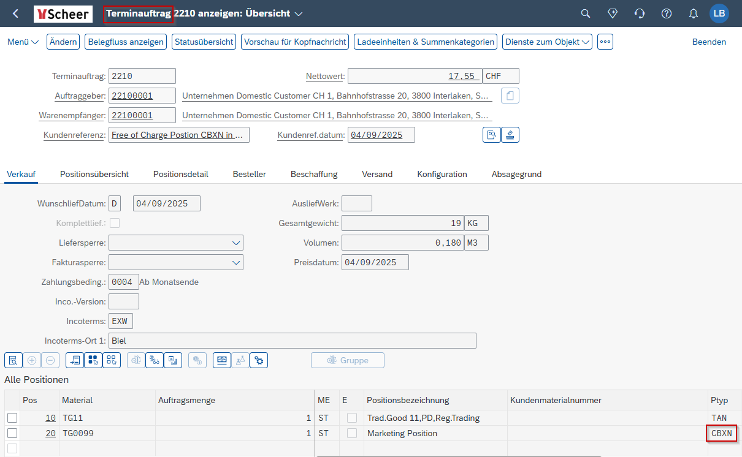Switch to the Verkauf tab

[21, 174]
